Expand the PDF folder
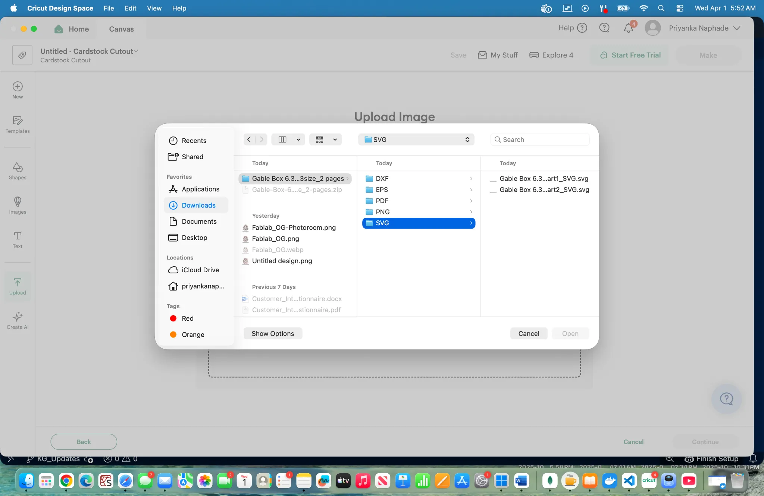The width and height of the screenshot is (764, 496). coord(471,201)
